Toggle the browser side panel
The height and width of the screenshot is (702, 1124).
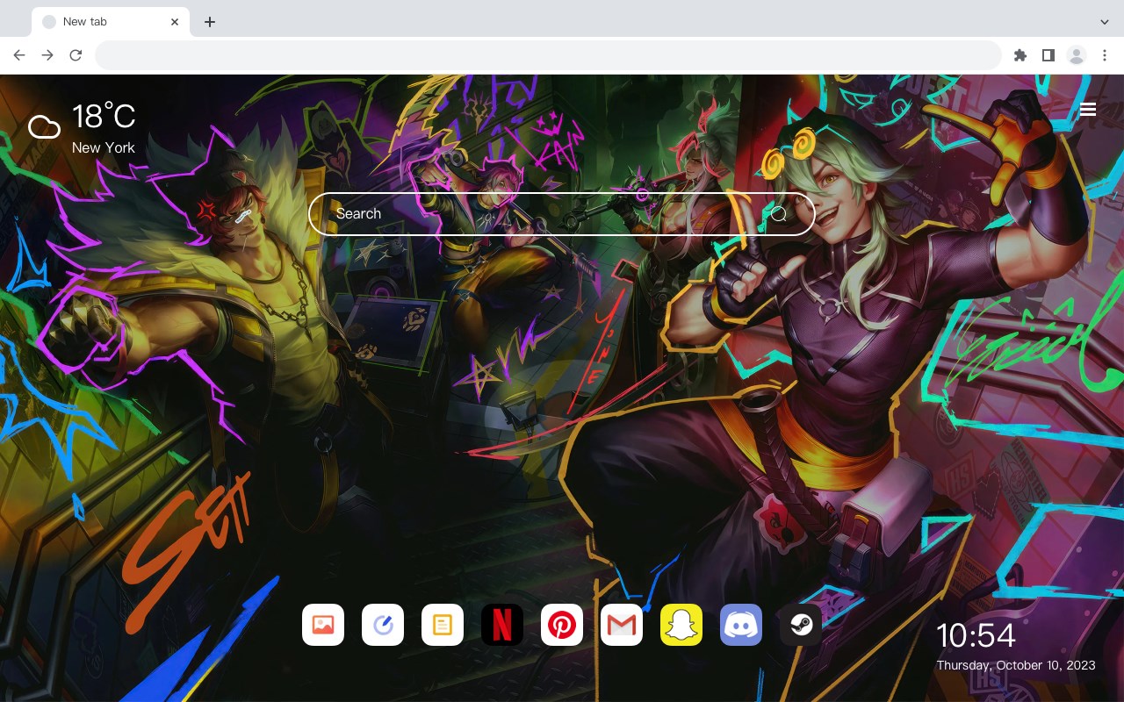click(1048, 55)
